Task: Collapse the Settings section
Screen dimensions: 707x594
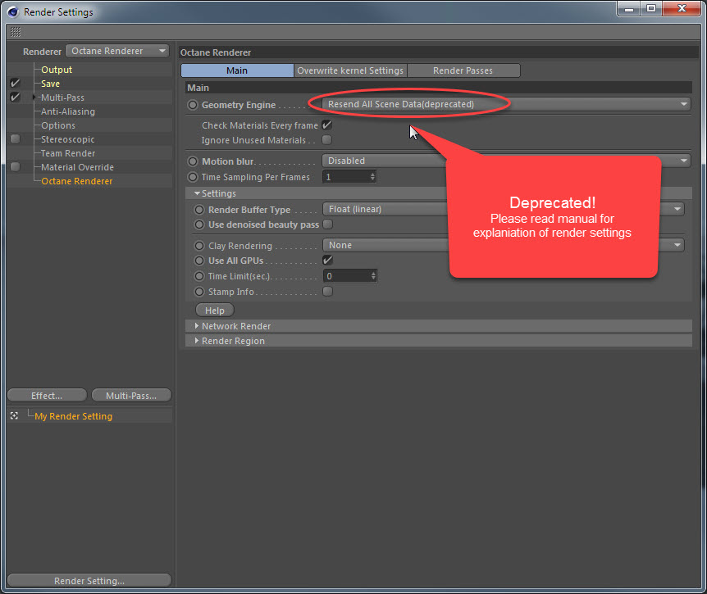Action: pos(197,193)
